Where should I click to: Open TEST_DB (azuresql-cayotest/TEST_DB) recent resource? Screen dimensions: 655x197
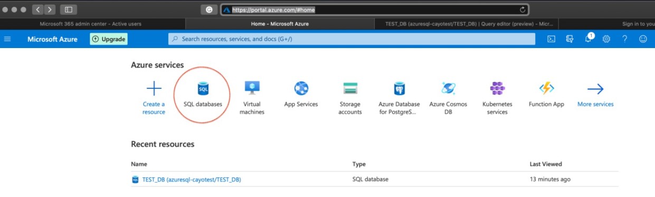coord(192,180)
